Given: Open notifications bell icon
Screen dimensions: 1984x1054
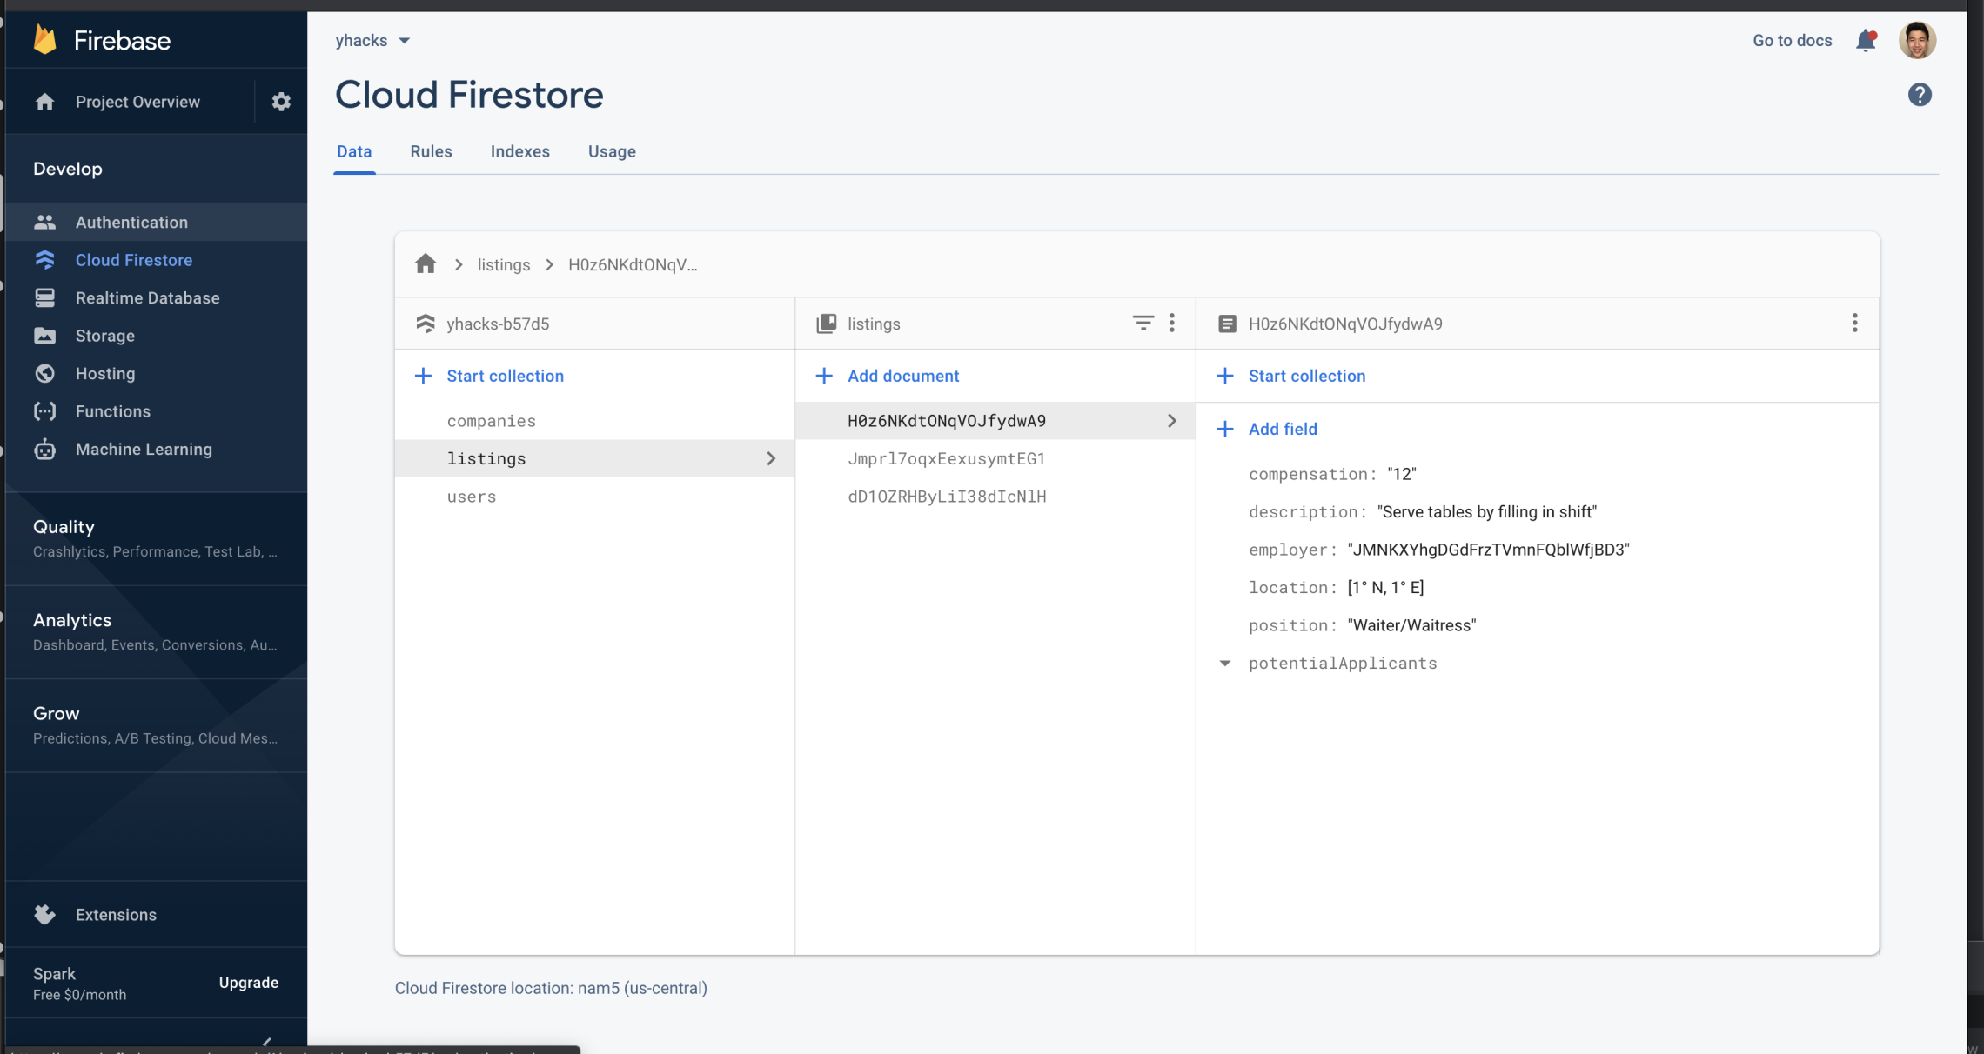Looking at the screenshot, I should (x=1866, y=41).
